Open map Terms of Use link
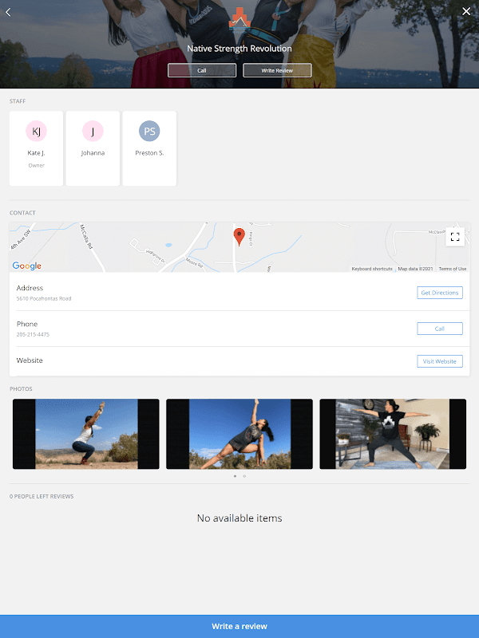The image size is (479, 638). [x=453, y=269]
